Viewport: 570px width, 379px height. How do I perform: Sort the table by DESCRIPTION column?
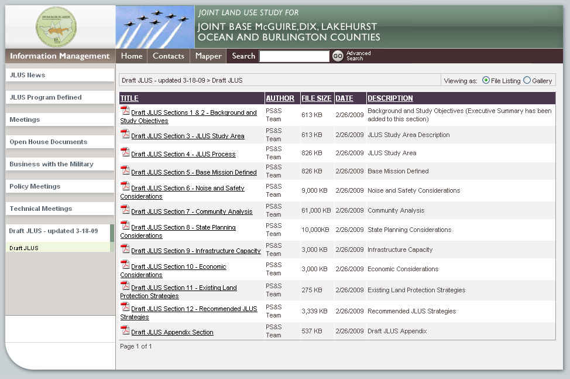click(390, 98)
